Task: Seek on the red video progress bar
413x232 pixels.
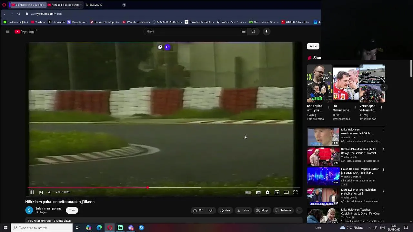Action: pyautogui.click(x=164, y=188)
